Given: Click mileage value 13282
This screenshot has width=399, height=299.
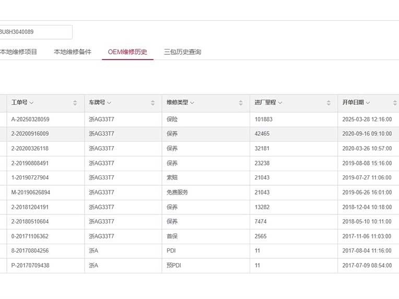Looking at the screenshot, I should point(262,207).
